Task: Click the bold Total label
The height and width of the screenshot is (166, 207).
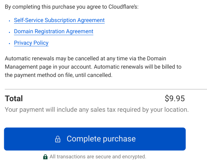Action: pos(14,98)
